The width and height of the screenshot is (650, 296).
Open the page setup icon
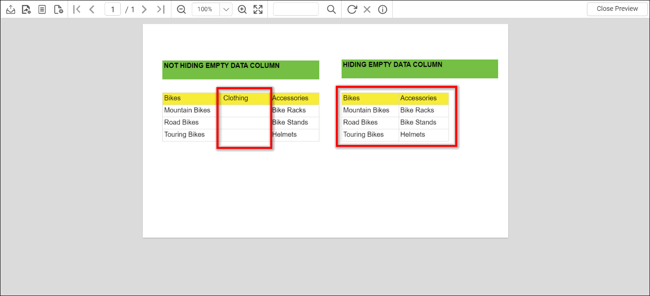click(x=58, y=9)
